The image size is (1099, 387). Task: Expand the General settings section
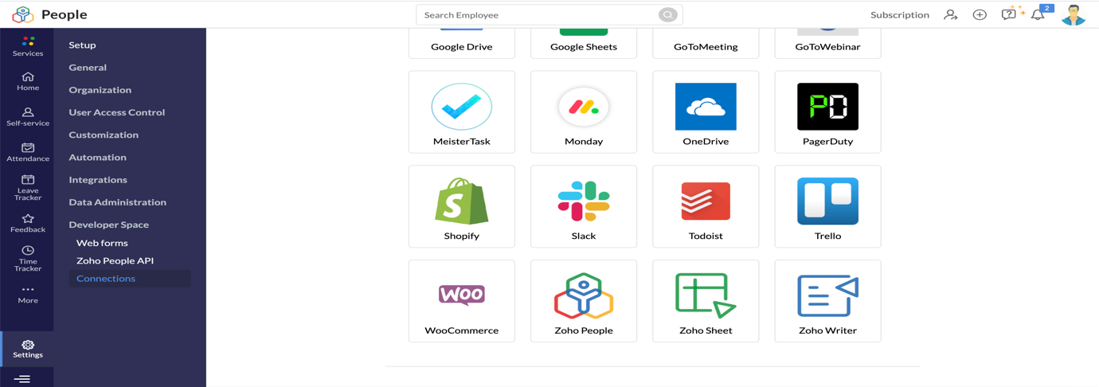(x=88, y=68)
